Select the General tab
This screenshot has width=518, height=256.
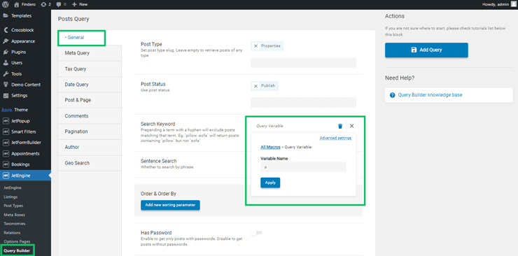(82, 38)
